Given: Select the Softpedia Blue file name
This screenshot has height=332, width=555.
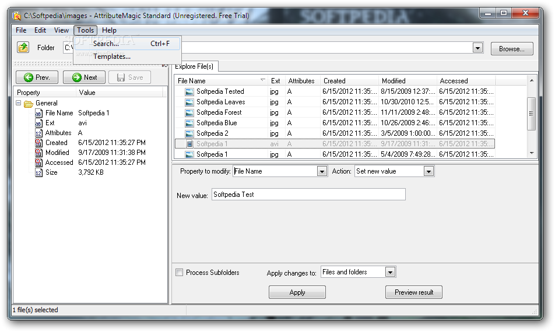Looking at the screenshot, I should (217, 123).
